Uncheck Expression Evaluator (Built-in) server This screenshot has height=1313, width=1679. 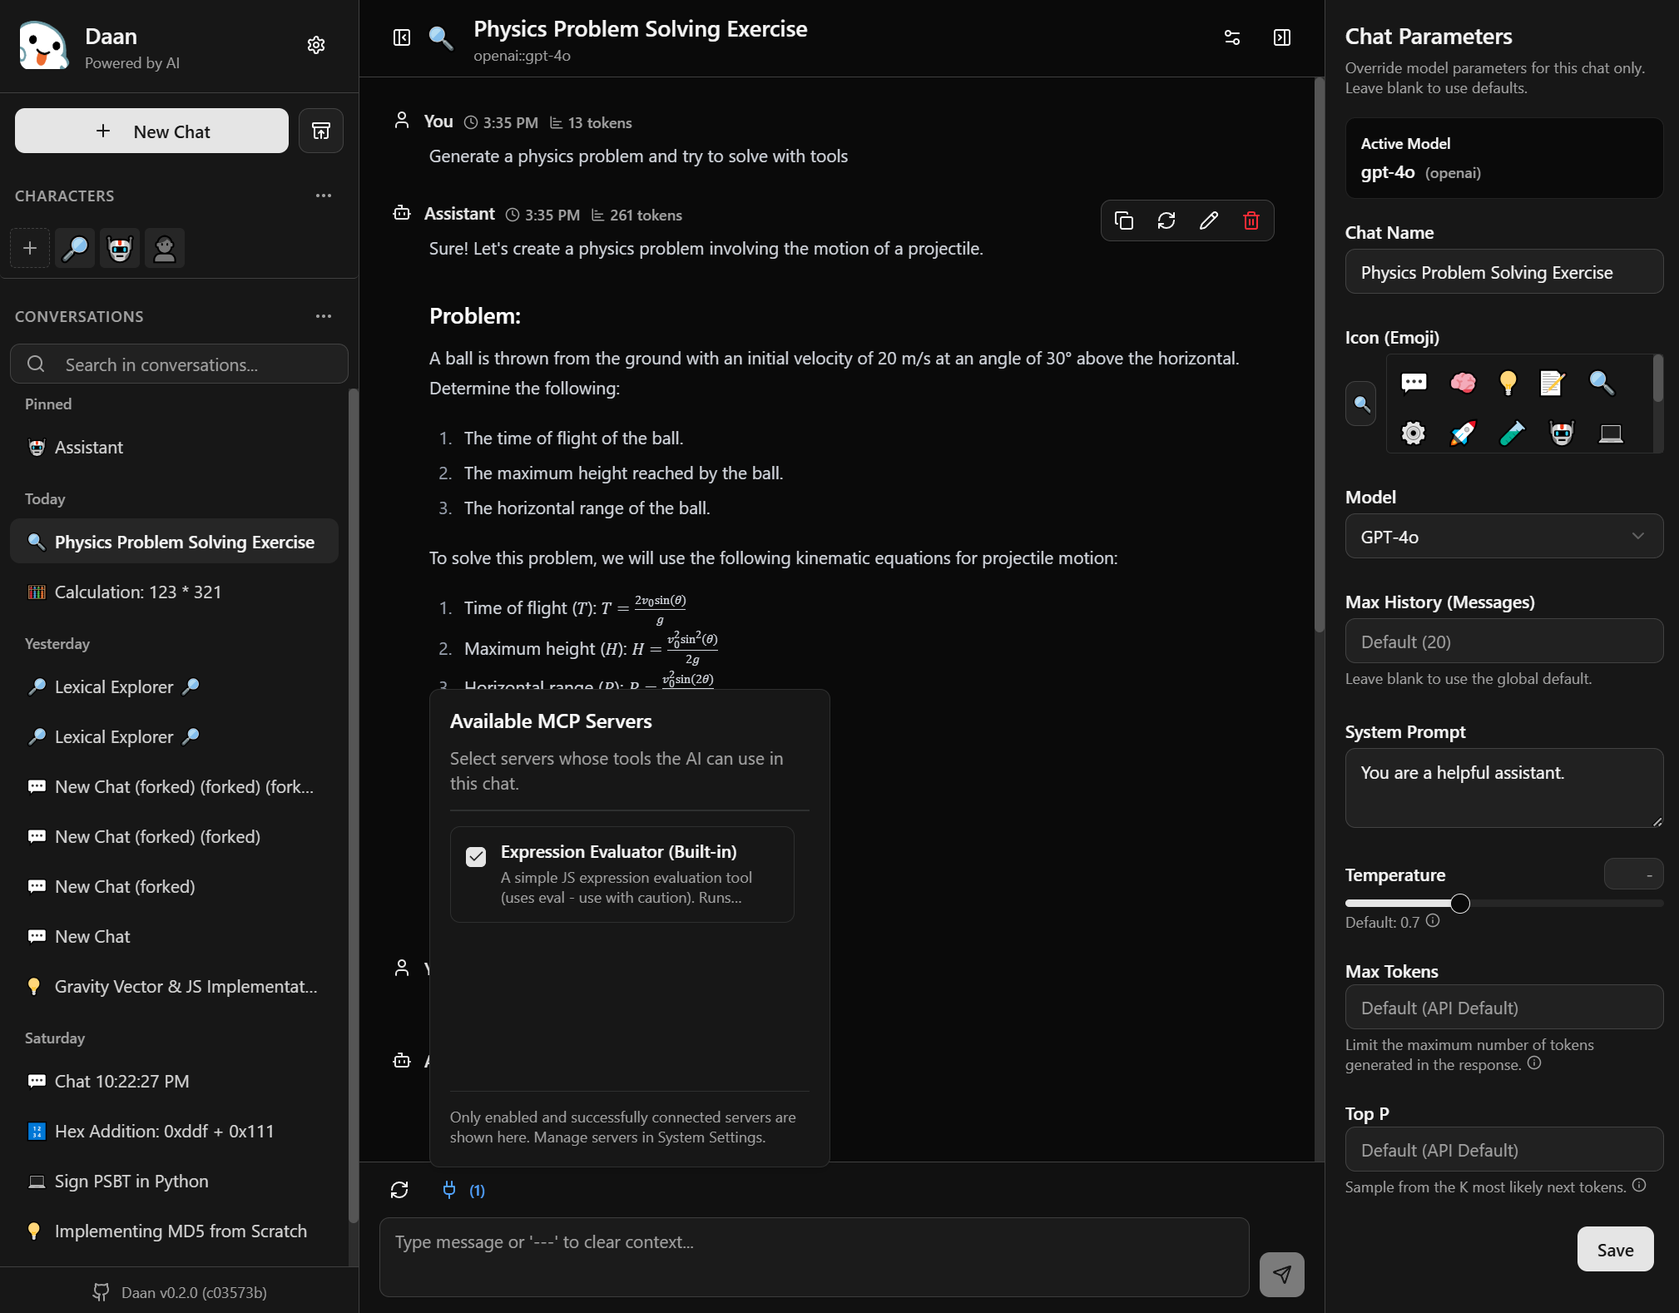tap(476, 856)
